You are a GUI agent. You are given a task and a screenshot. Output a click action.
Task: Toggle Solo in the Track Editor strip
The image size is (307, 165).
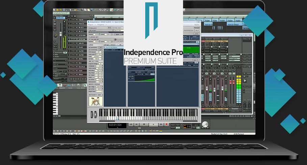[x=55, y=21]
